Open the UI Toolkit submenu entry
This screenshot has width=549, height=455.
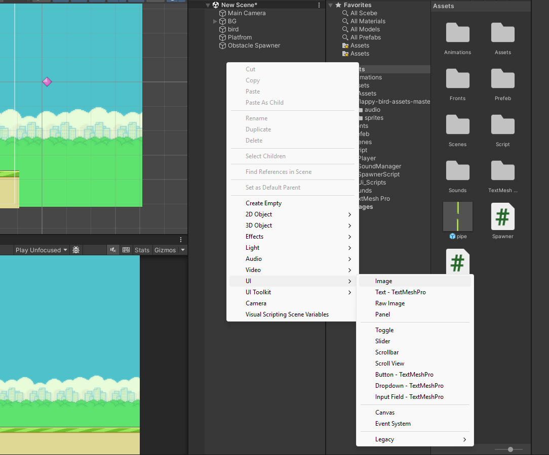(292, 292)
